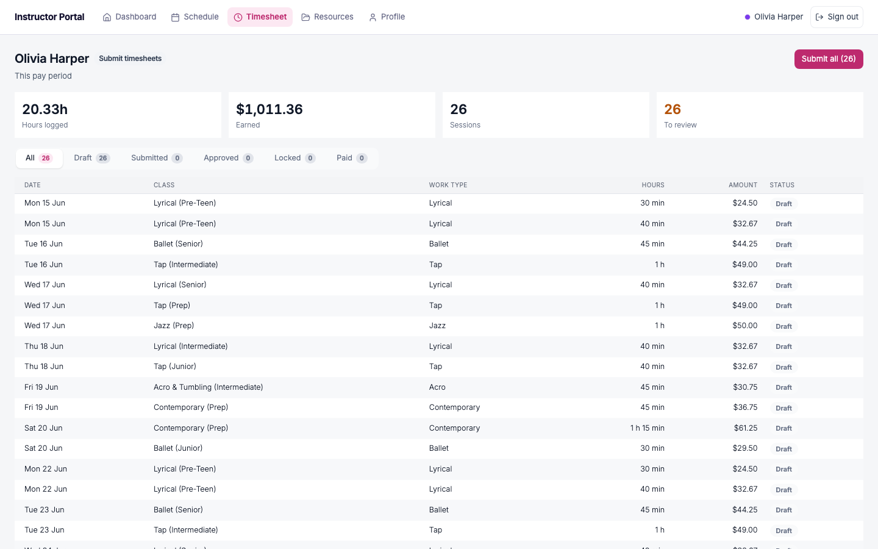Click Draft badge on Sat 20 Jun Ballet row

click(x=783, y=449)
